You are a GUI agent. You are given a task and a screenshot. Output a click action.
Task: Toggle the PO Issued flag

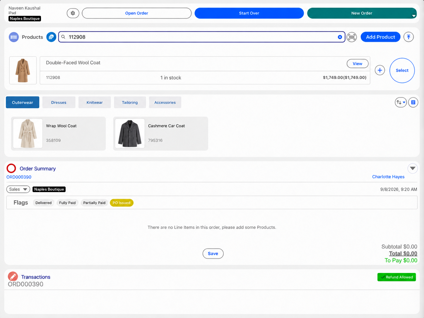coord(122,203)
